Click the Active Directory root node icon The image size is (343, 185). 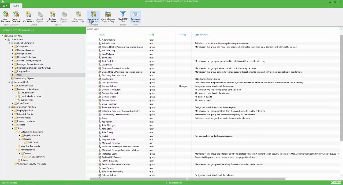pos(5,36)
